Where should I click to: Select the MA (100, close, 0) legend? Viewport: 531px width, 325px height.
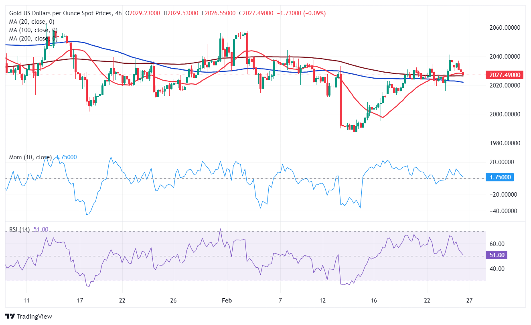click(x=33, y=30)
